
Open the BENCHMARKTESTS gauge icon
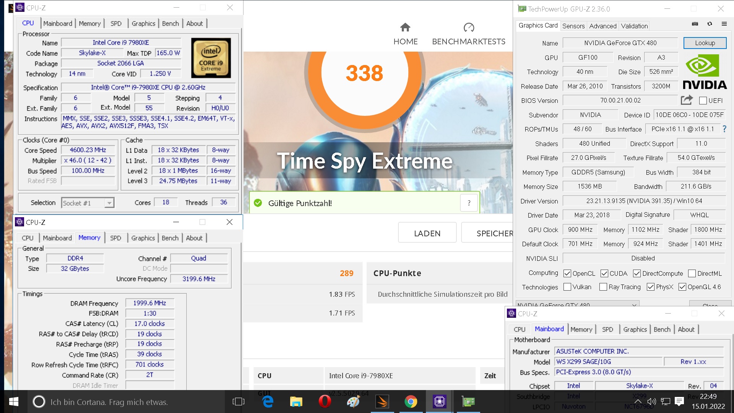(x=469, y=28)
